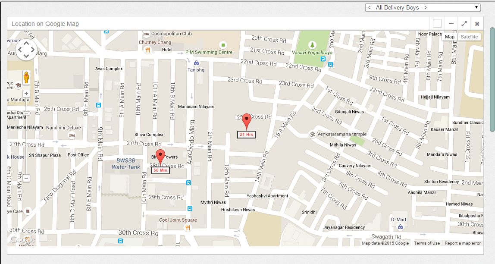495x264 pixels.
Task: Click the Srinidhi label
Action: click(x=309, y=212)
